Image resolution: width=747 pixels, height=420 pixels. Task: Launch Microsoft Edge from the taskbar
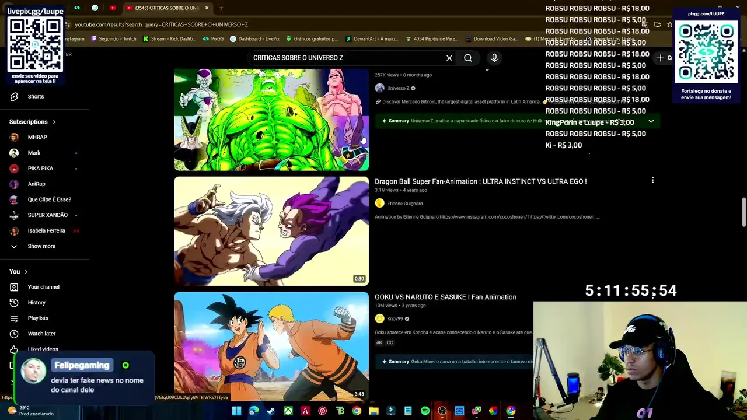[254, 411]
